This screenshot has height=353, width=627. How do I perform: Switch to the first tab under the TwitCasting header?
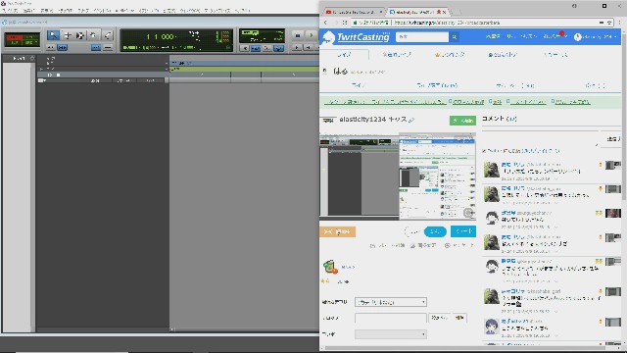click(344, 55)
